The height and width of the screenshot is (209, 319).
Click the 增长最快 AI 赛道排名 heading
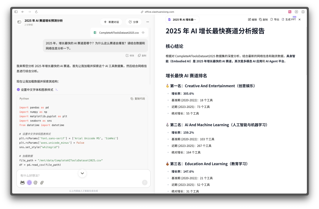(x=186, y=76)
